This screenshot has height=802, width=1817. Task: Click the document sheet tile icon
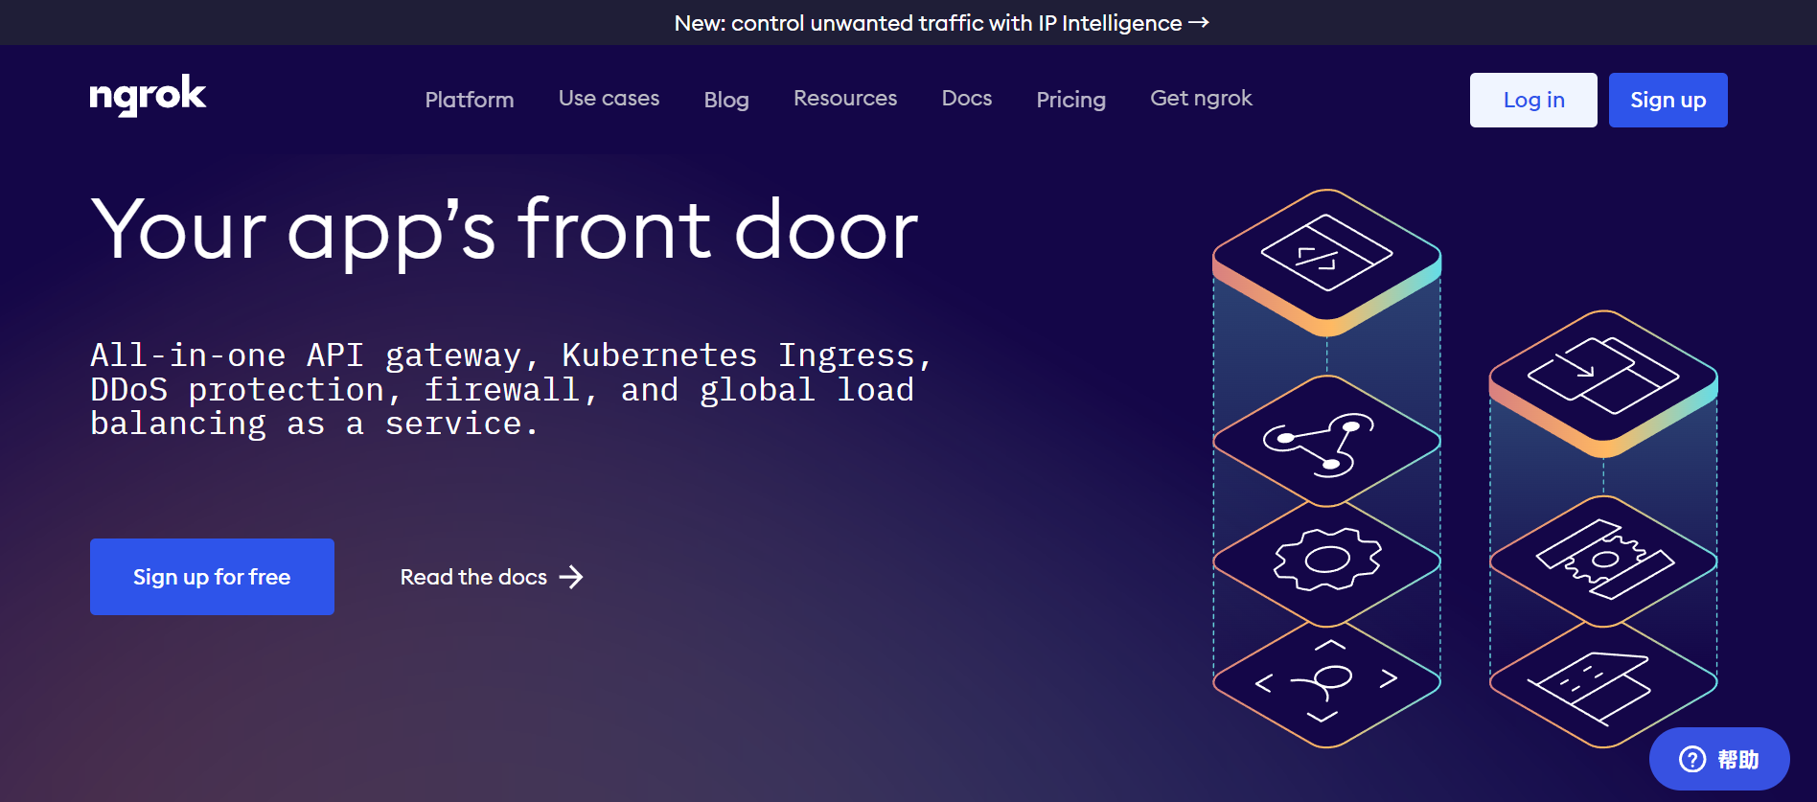click(1589, 688)
